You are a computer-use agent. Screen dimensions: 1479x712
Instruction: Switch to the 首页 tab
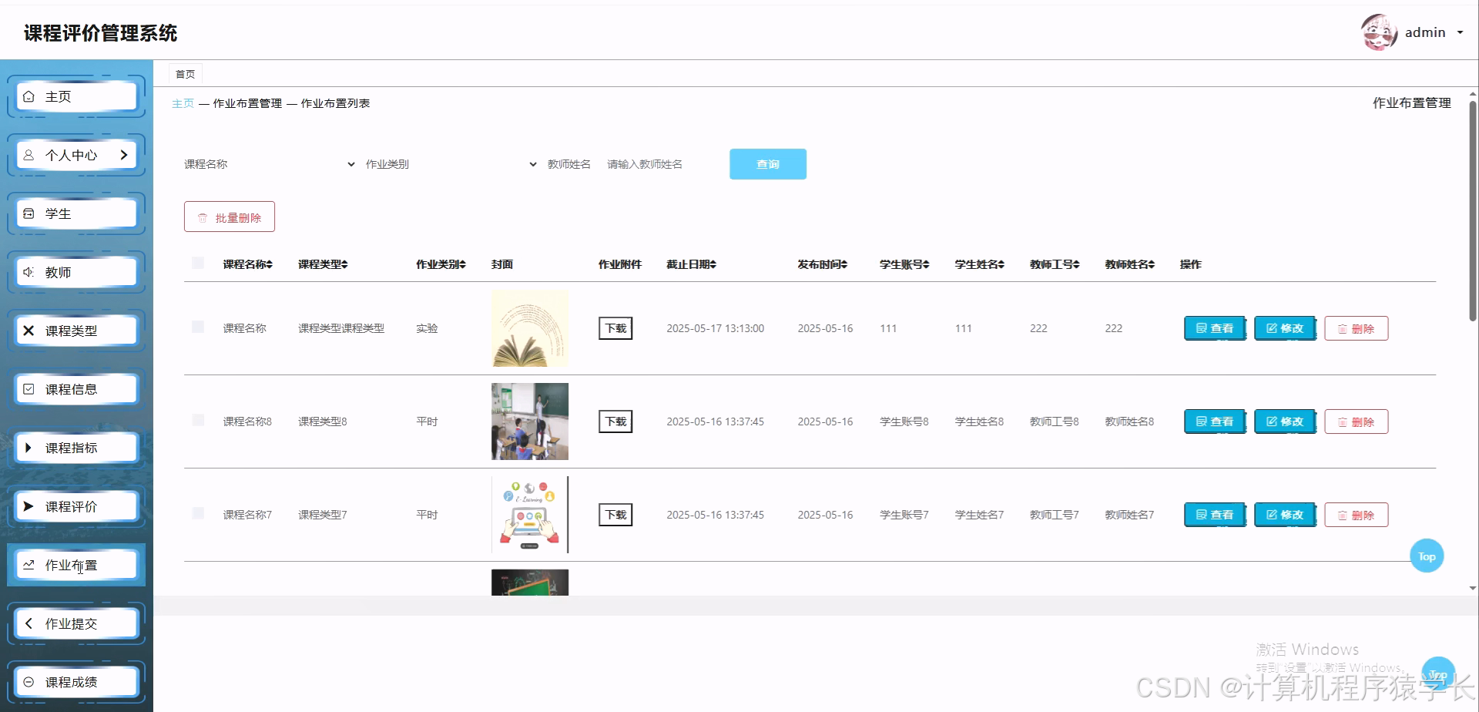tap(185, 73)
